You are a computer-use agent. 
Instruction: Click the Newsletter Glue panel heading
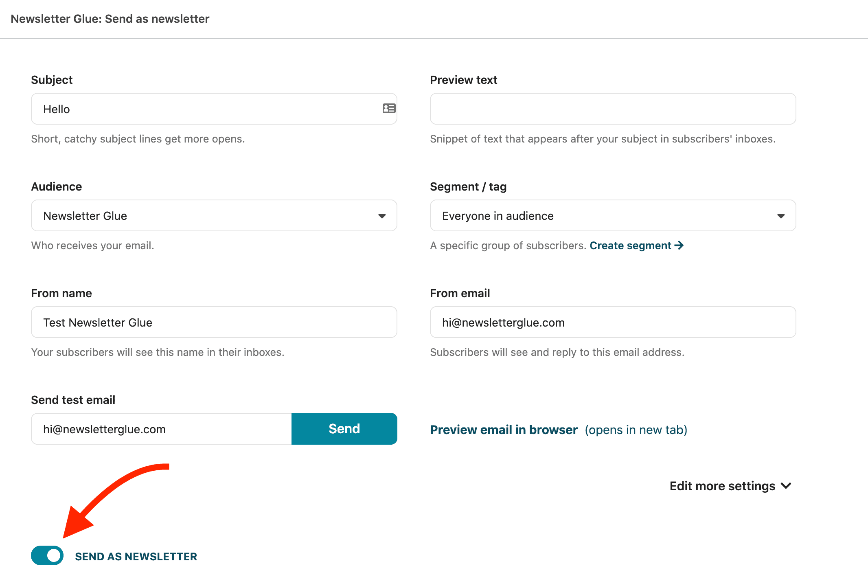pos(110,19)
